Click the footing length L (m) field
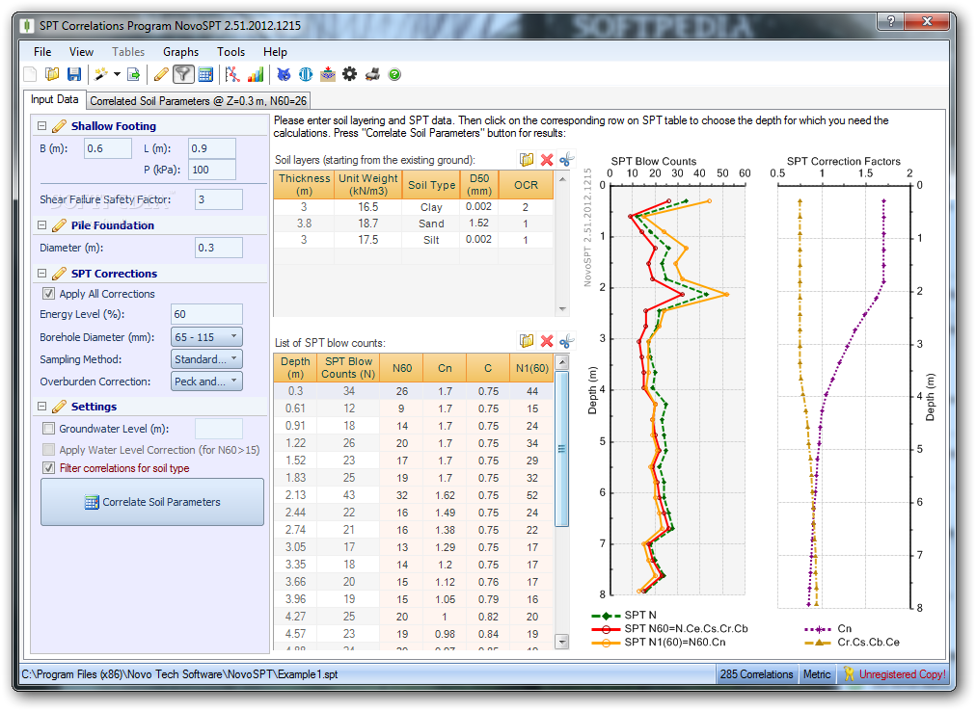Viewport: 976px width, 711px height. coord(212,148)
